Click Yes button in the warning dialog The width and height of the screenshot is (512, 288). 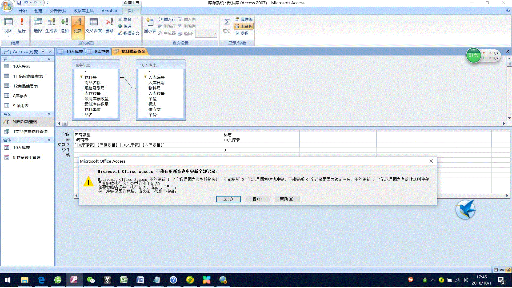pyautogui.click(x=228, y=199)
